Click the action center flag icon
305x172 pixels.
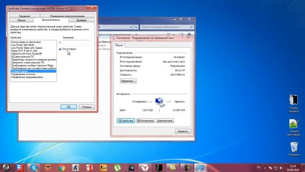pos(270,168)
